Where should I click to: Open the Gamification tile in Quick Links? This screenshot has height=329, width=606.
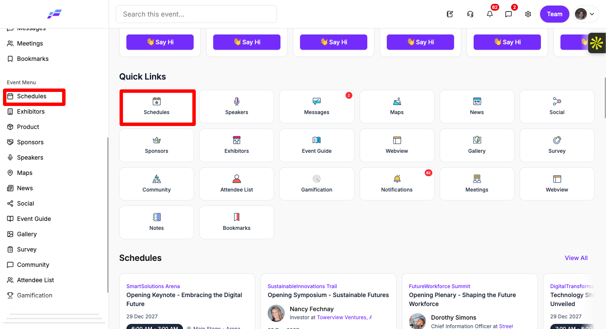(317, 184)
